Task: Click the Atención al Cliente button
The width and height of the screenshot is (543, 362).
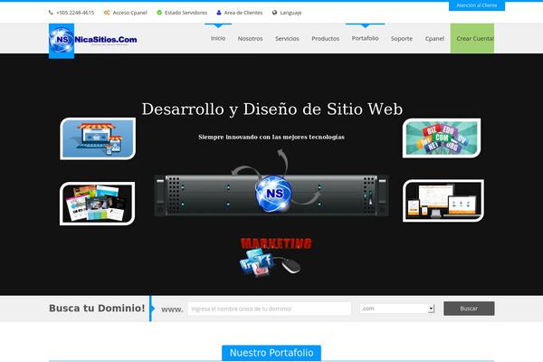Action: (477, 5)
